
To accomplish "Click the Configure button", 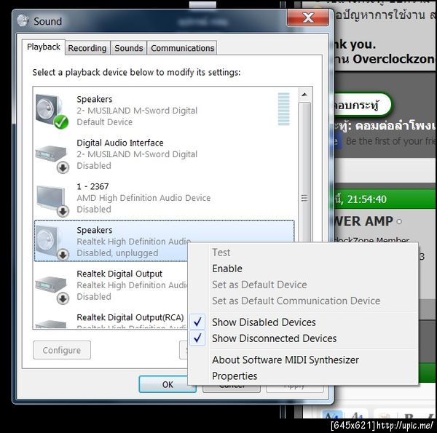I will click(62, 350).
